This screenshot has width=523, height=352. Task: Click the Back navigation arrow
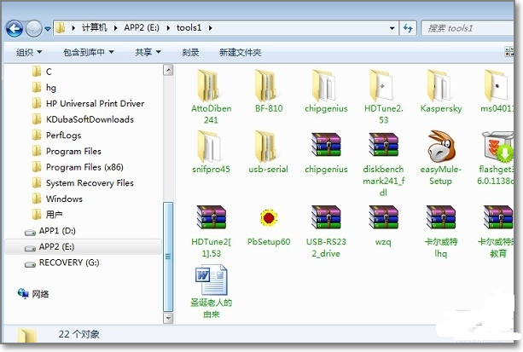click(15, 28)
